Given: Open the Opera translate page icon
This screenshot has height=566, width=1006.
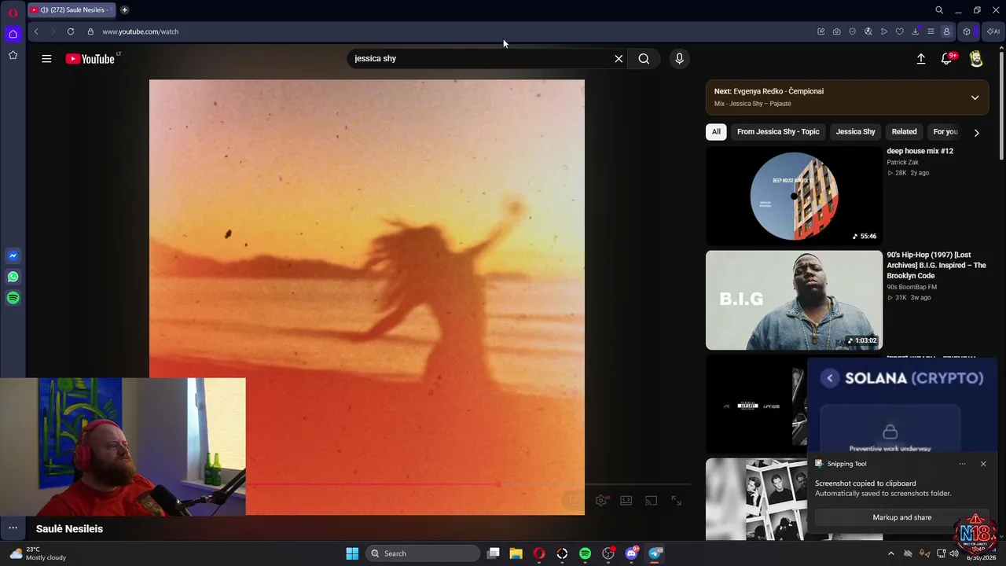Looking at the screenshot, I should point(868,31).
